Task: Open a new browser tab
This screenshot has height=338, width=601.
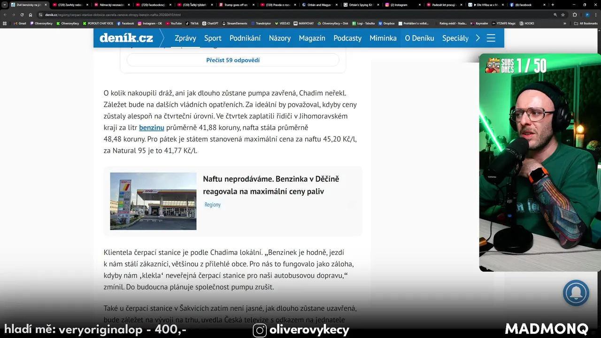Action: pos(553,5)
